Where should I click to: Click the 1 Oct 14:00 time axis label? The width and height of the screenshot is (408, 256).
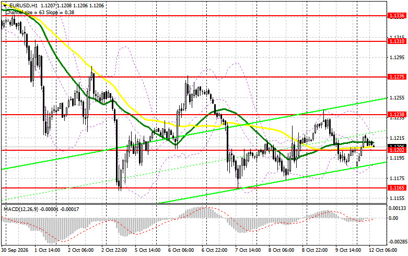[x=48, y=250]
